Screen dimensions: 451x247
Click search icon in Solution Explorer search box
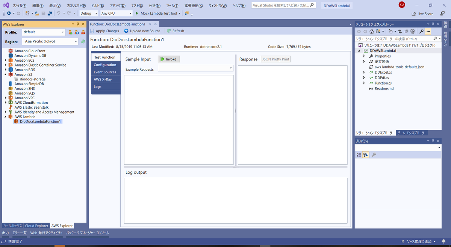[x=435, y=39]
